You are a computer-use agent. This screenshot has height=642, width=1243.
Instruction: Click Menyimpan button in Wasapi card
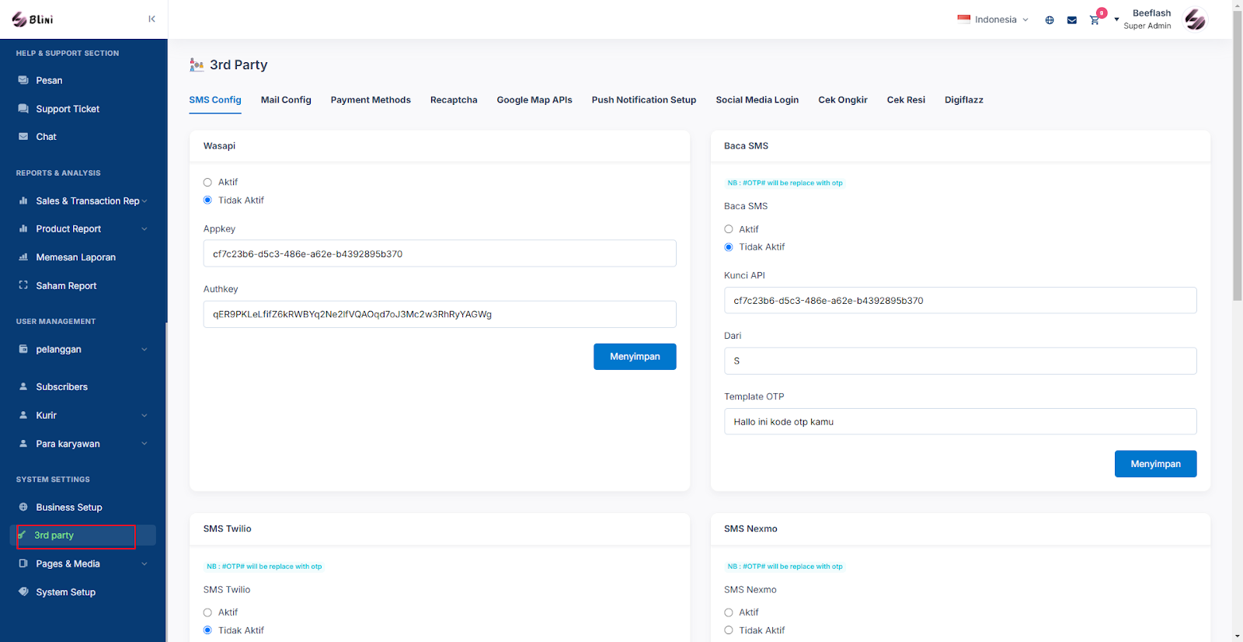635,357
